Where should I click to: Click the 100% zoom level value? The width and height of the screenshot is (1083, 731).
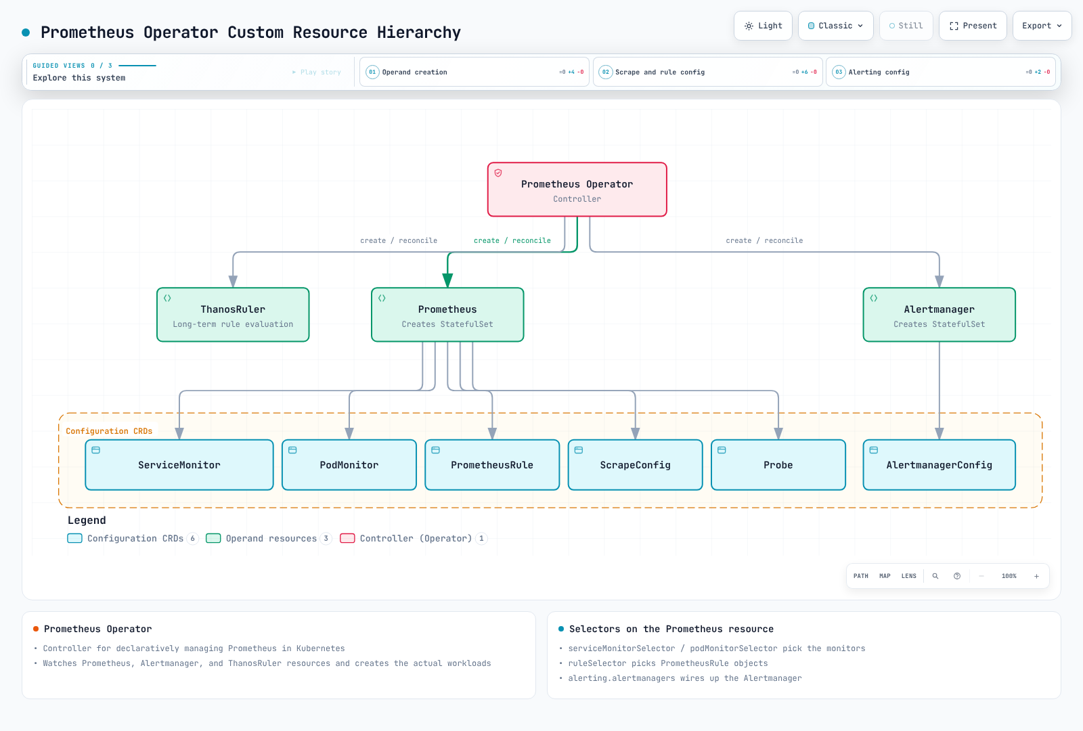[x=1009, y=576]
